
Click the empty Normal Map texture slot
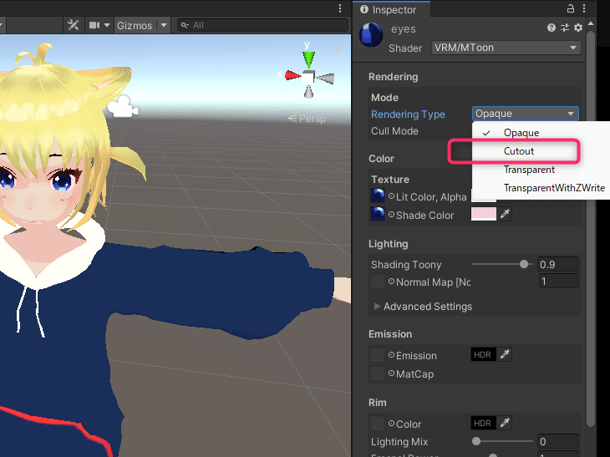click(378, 282)
